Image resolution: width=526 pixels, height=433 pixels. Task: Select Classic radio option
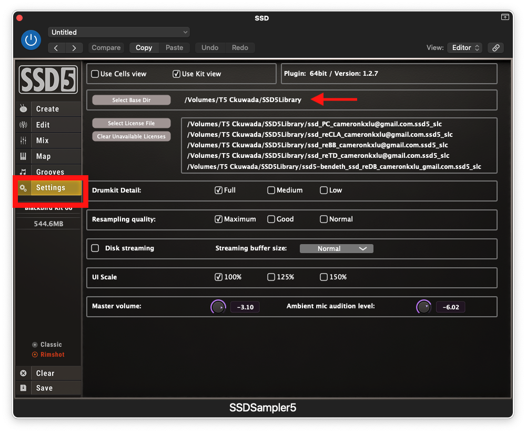35,345
